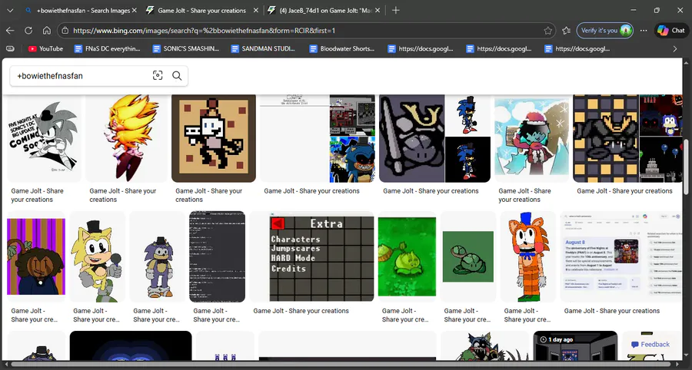Screen dimensions: 692x370
Task: Open the purple Sonic with top hat image
Action: click(158, 256)
